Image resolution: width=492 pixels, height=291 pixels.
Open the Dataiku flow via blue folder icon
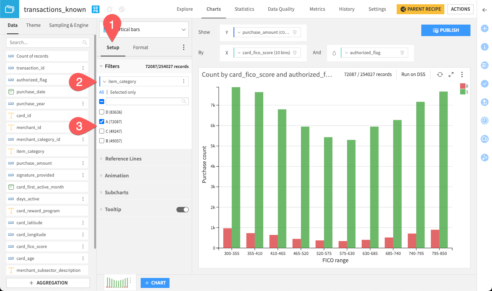click(x=9, y=9)
